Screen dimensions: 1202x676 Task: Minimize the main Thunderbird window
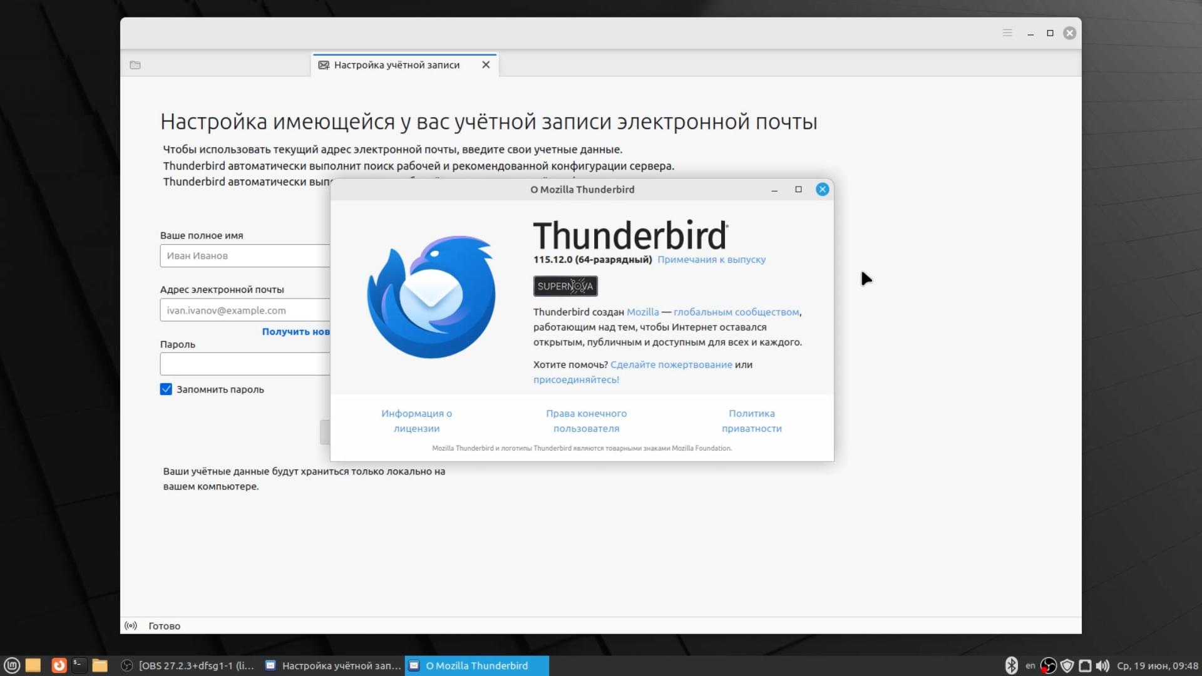(1030, 33)
